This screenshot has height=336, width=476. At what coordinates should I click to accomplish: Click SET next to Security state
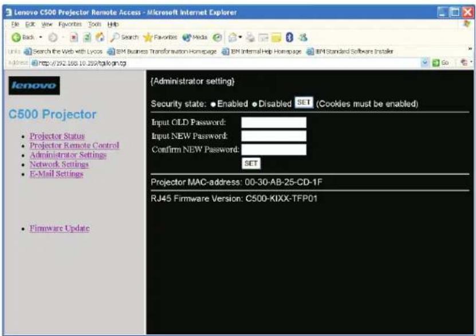coord(304,102)
